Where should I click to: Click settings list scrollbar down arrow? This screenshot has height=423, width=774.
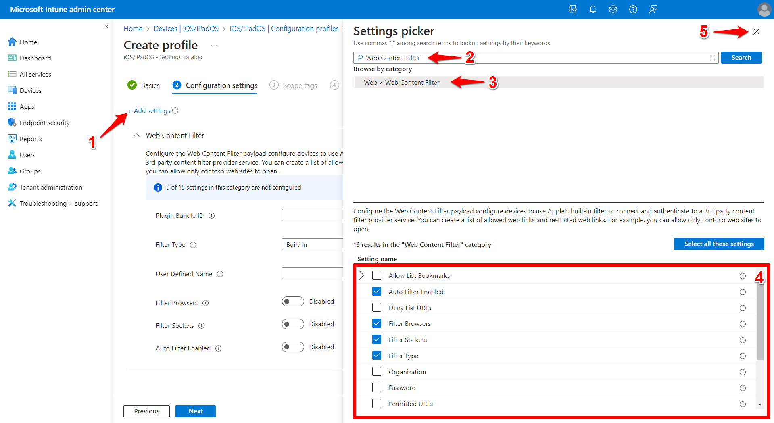coord(760,404)
